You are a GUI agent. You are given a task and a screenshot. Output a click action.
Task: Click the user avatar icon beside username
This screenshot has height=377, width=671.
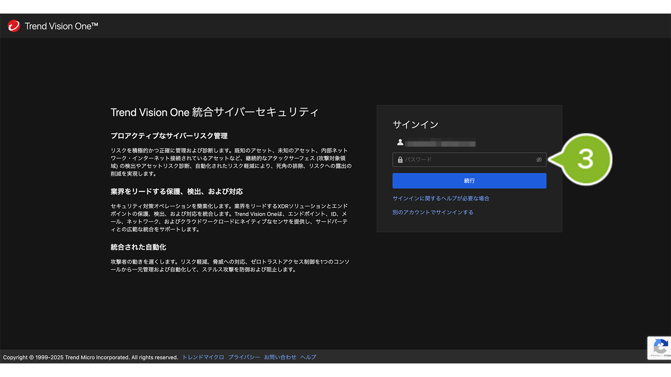[x=400, y=142]
